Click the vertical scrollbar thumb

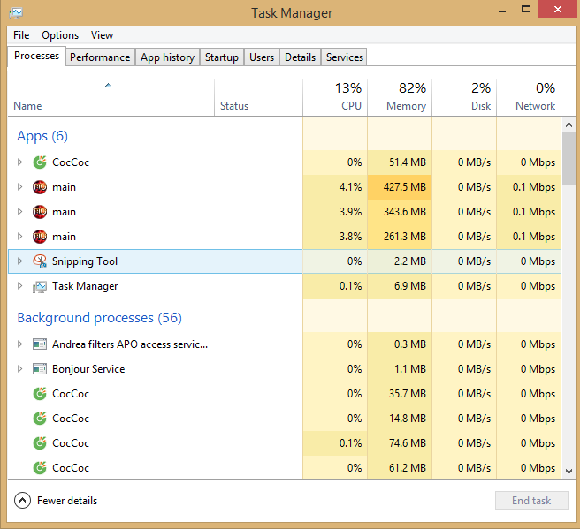click(x=569, y=158)
